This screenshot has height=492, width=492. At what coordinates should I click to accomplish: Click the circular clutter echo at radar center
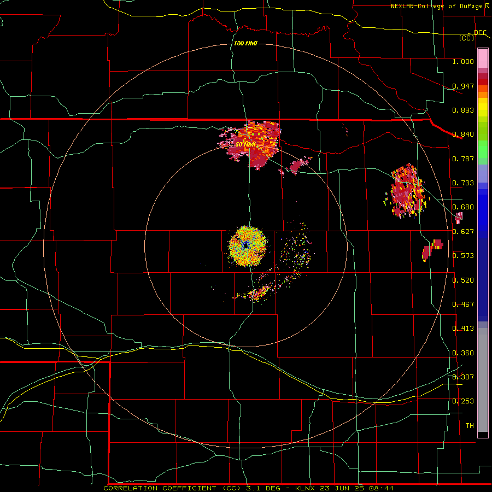click(x=248, y=246)
